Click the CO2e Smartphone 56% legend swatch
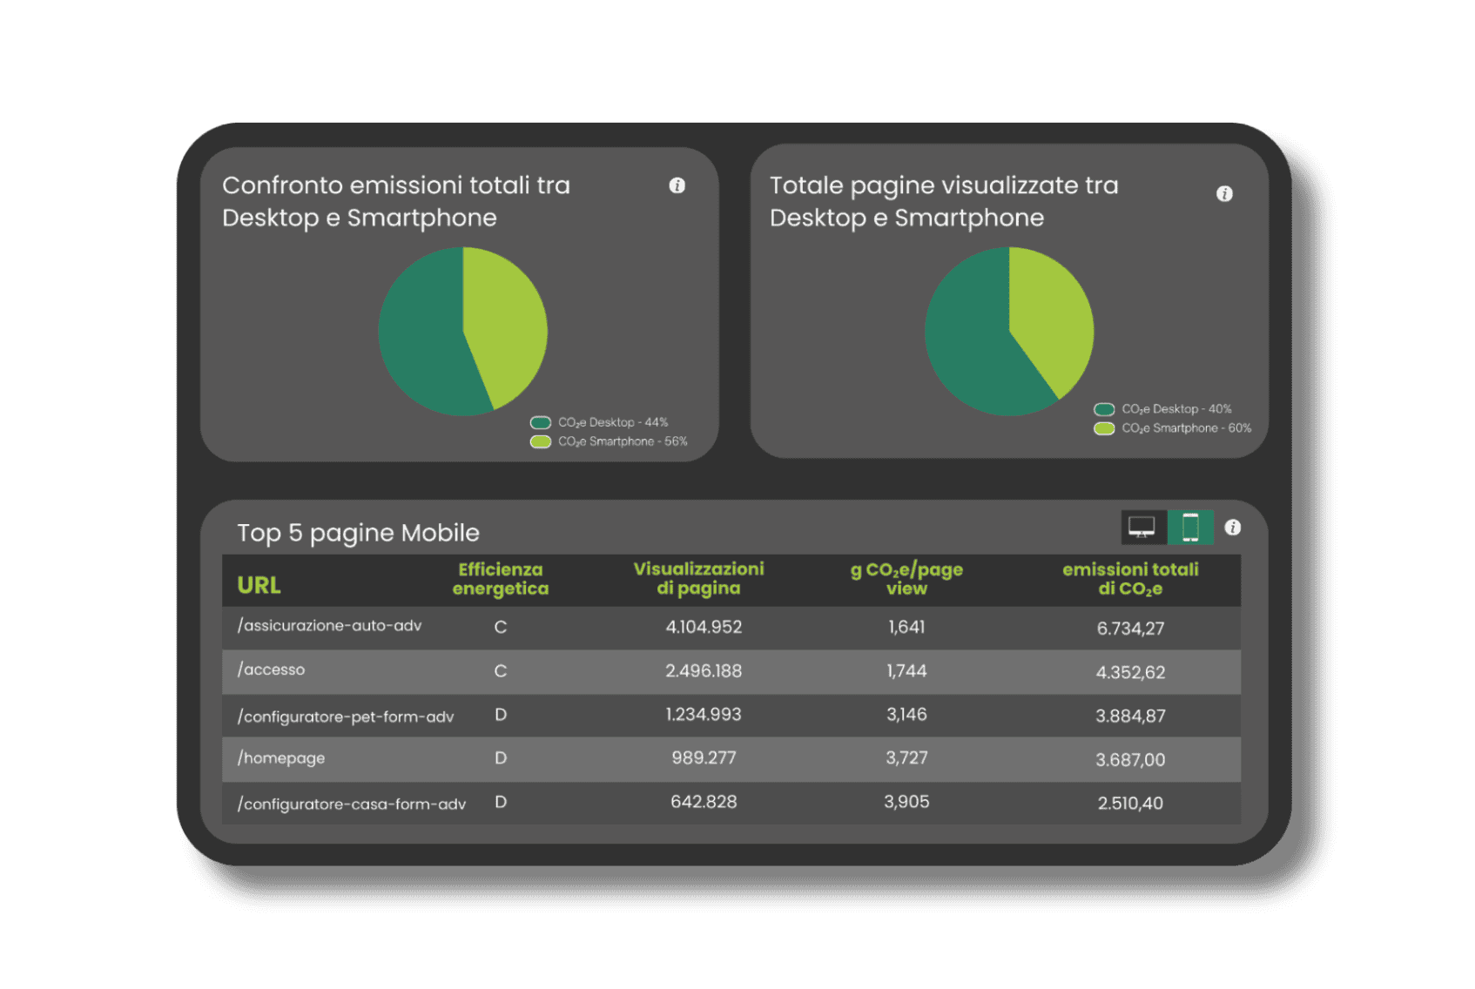The height and width of the screenshot is (989, 1475). click(541, 442)
